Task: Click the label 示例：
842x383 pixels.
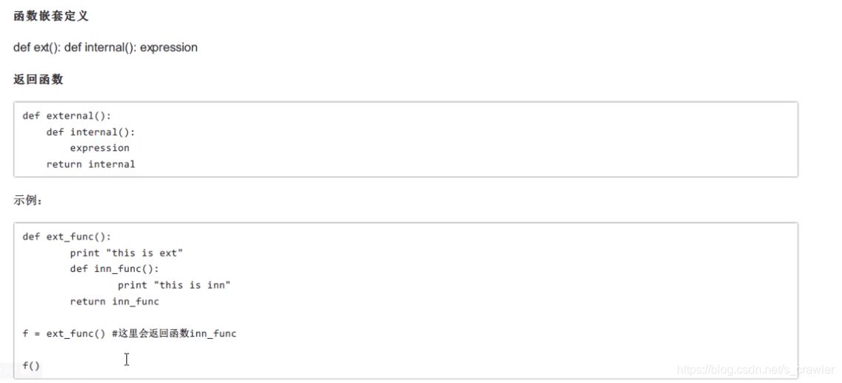Action: click(x=28, y=200)
